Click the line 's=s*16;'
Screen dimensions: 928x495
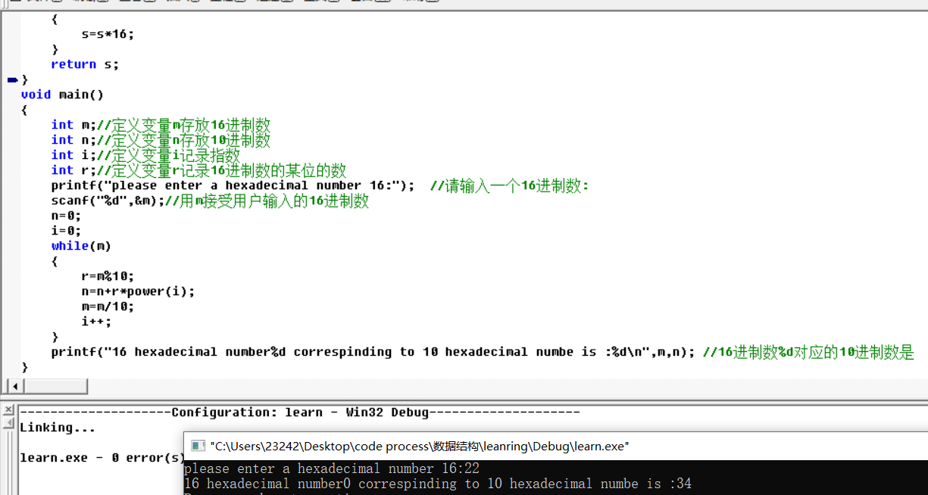[108, 34]
